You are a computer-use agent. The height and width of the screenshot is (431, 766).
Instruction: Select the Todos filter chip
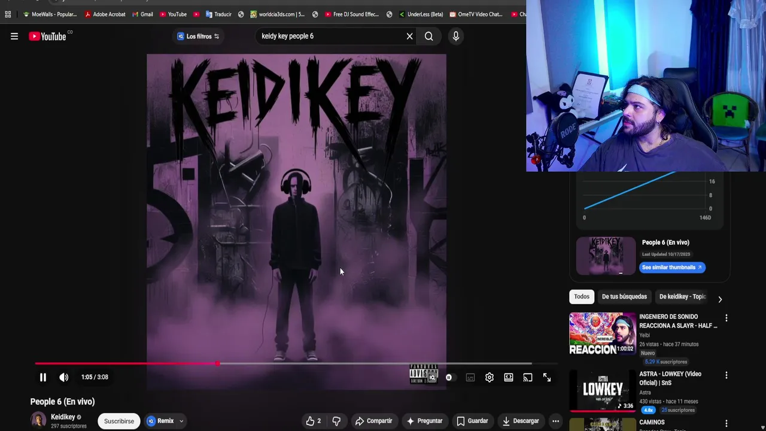(582, 297)
